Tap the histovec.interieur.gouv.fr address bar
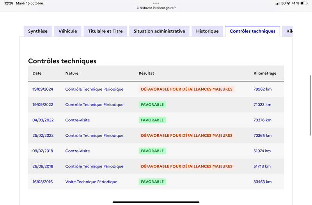Image resolution: width=312 pixels, height=205 pixels. (x=156, y=8)
